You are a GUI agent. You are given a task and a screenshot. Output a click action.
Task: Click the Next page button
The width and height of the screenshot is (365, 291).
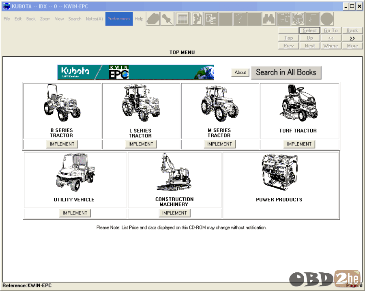309,46
